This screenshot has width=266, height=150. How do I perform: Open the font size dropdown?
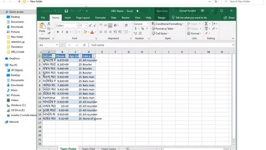click(86, 25)
